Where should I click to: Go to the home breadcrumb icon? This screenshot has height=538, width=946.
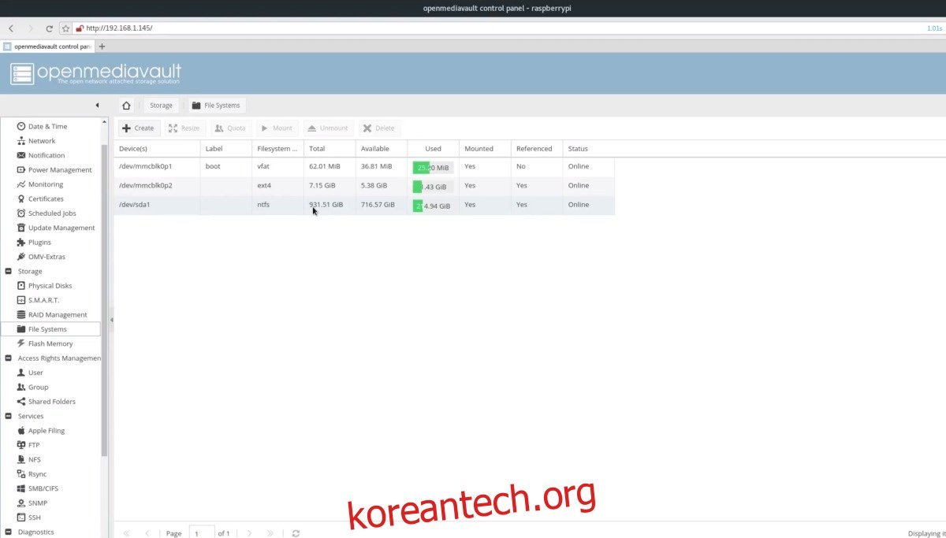(126, 105)
